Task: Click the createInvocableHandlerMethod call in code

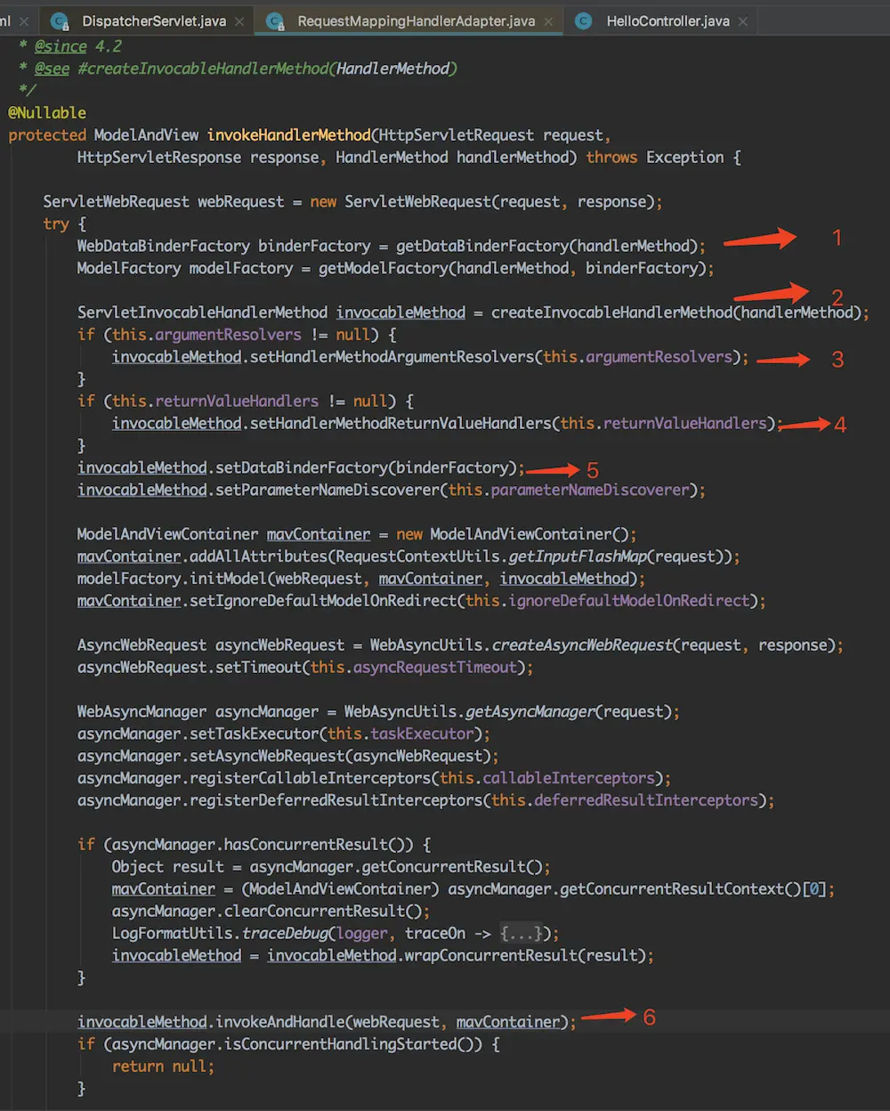Action: click(613, 312)
